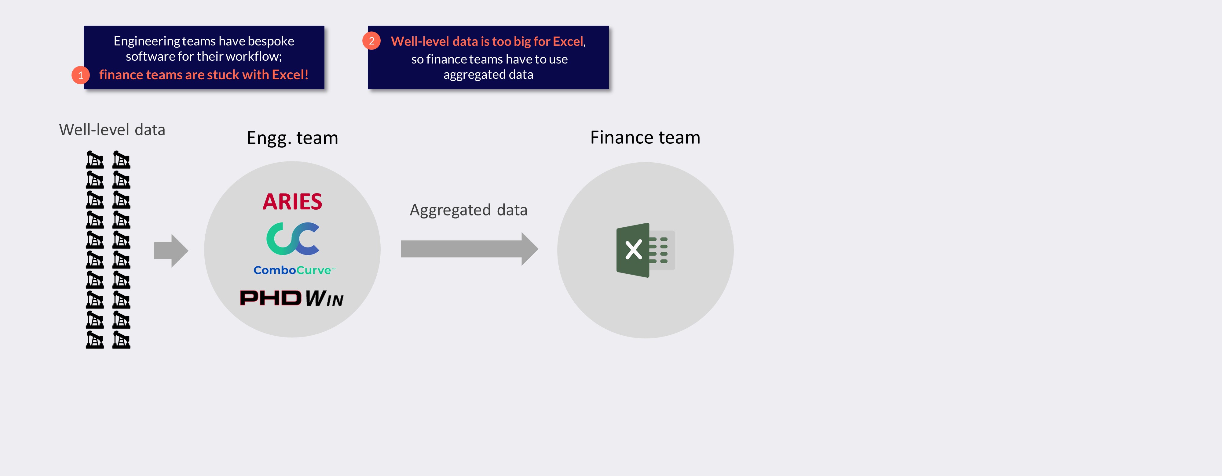Click 'Well-level data is too big for Excel' text
Screen dimensions: 1222x476
[x=487, y=41]
